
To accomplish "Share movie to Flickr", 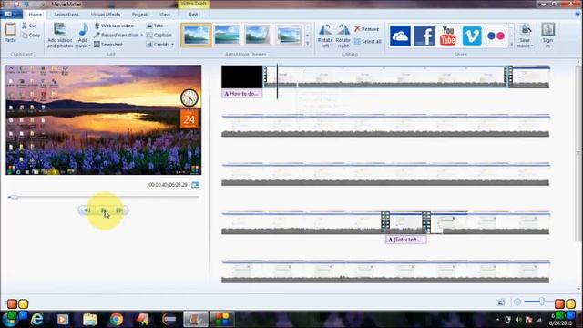I will click(x=496, y=36).
